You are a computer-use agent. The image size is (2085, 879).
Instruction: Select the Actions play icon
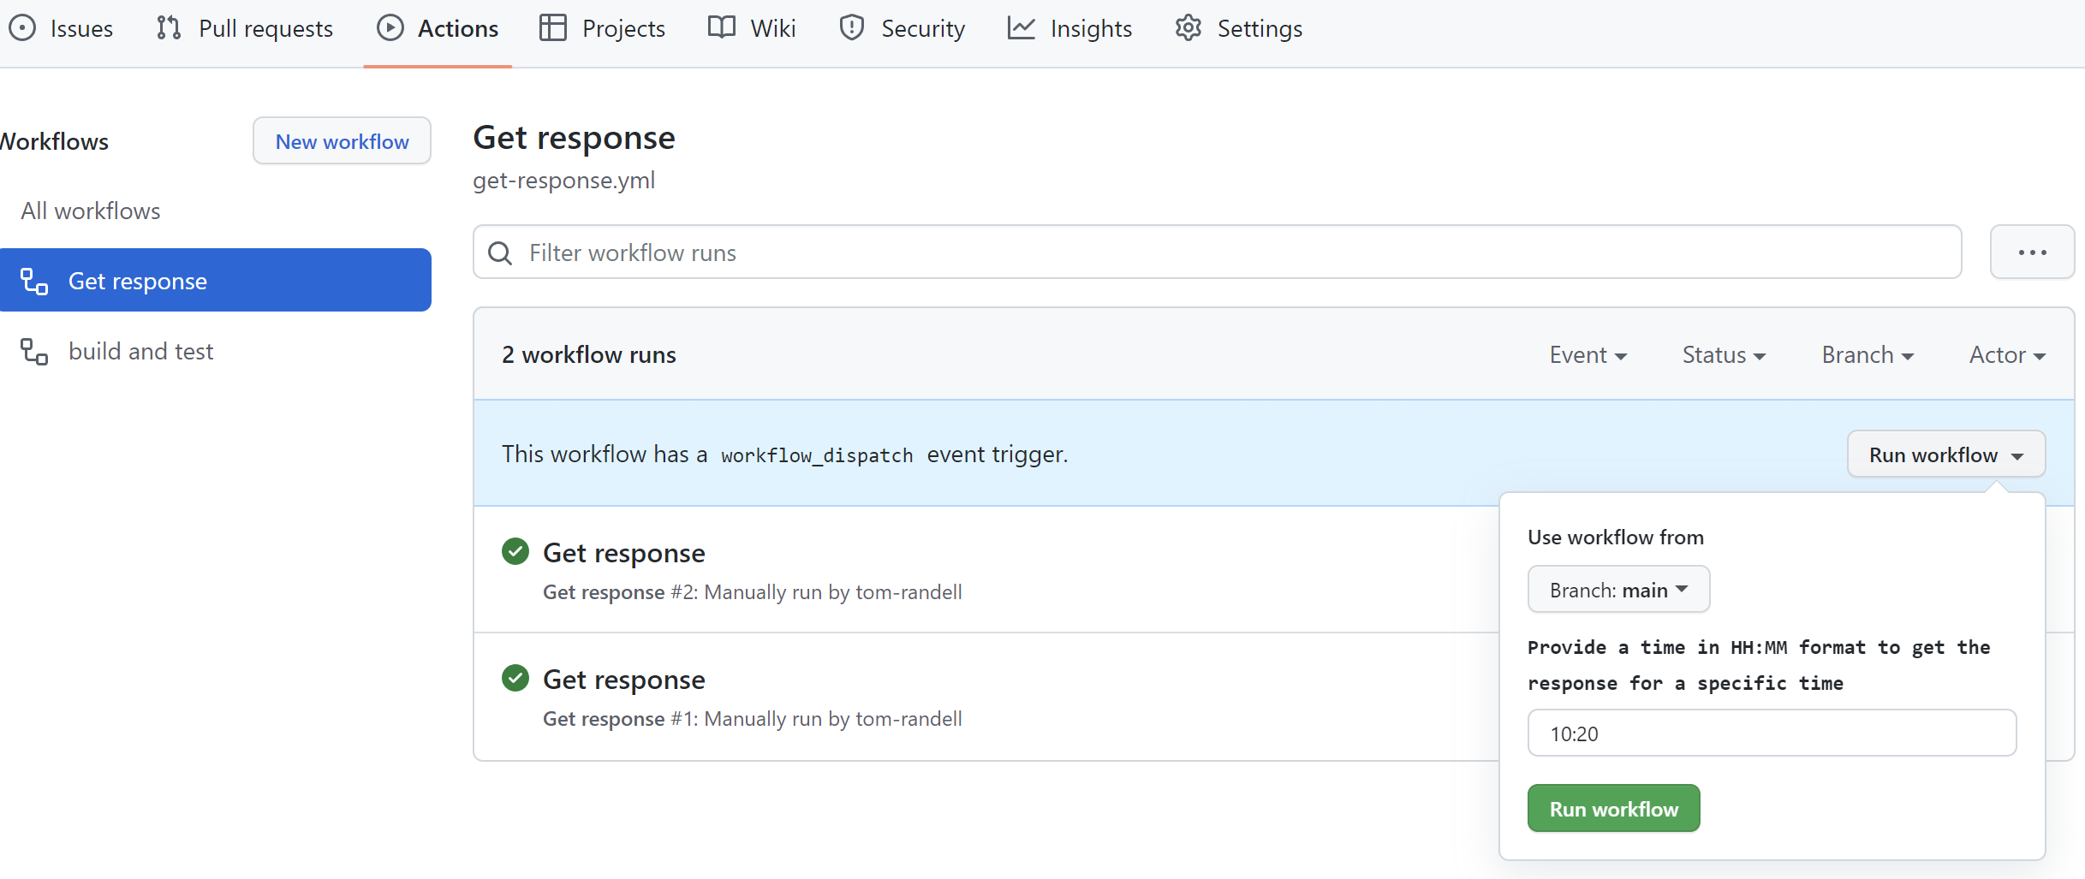pyautogui.click(x=391, y=27)
